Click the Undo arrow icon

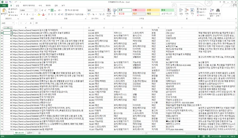(10, 2)
